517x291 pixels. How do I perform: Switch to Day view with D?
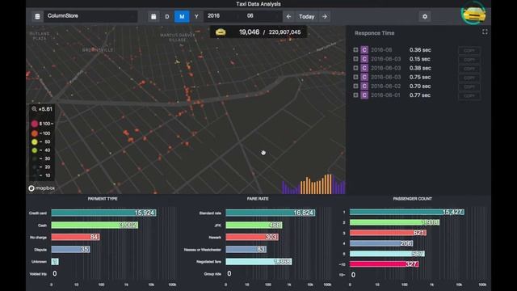tap(167, 16)
